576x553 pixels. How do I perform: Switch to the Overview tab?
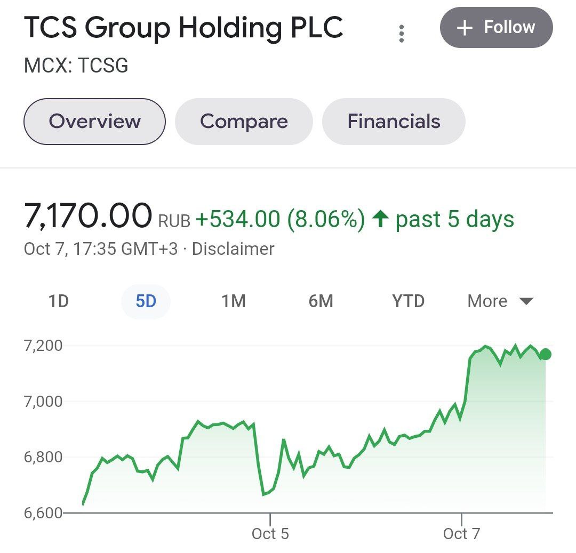pyautogui.click(x=94, y=122)
